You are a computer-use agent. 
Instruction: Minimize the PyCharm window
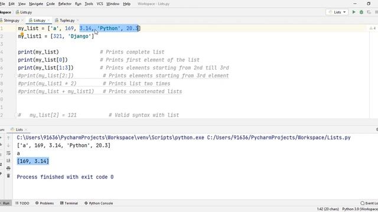point(355,4)
